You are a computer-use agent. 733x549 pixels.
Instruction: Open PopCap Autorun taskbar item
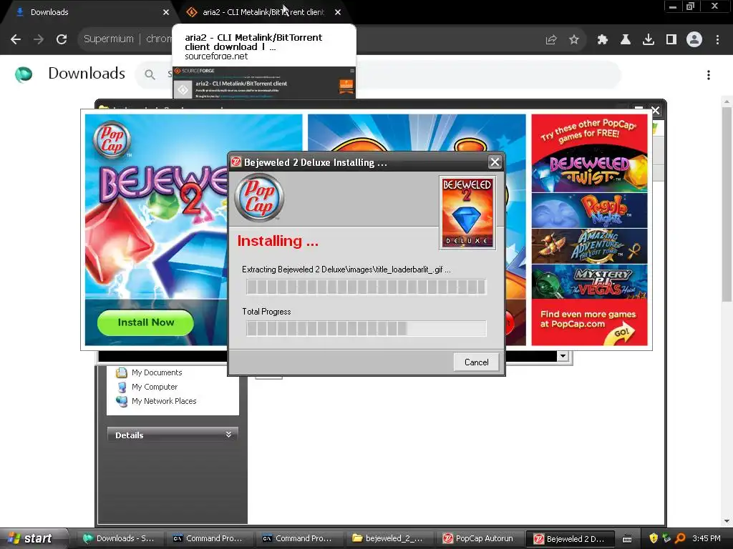coord(479,539)
